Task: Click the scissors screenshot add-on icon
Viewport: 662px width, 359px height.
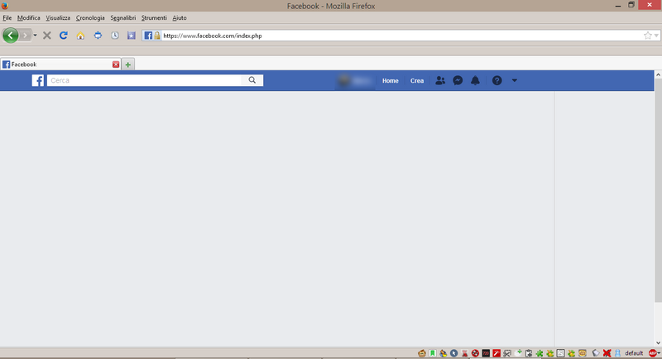Action: [507, 353]
